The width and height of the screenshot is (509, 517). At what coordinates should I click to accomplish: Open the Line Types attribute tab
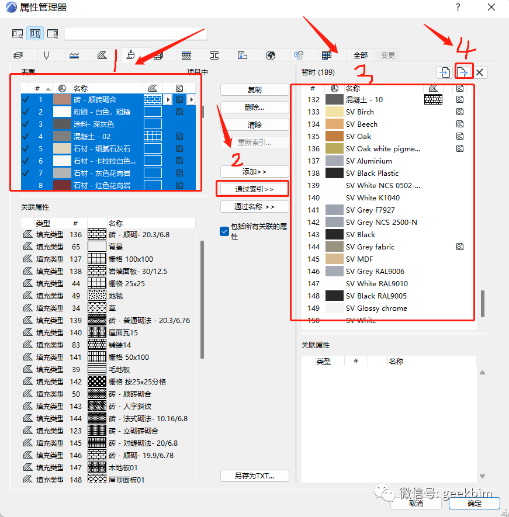pos(74,55)
